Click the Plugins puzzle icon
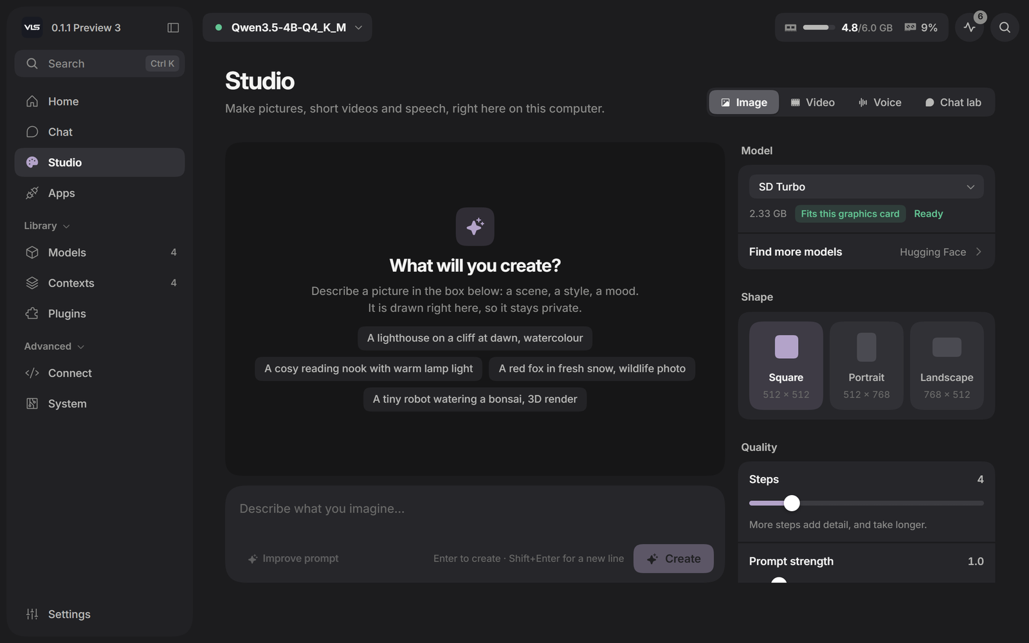Viewport: 1029px width, 643px height. 32,314
